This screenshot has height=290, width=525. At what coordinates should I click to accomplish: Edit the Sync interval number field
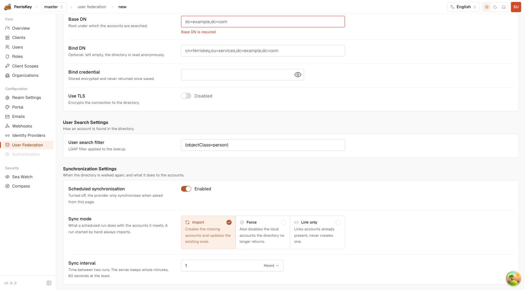pyautogui.click(x=221, y=265)
